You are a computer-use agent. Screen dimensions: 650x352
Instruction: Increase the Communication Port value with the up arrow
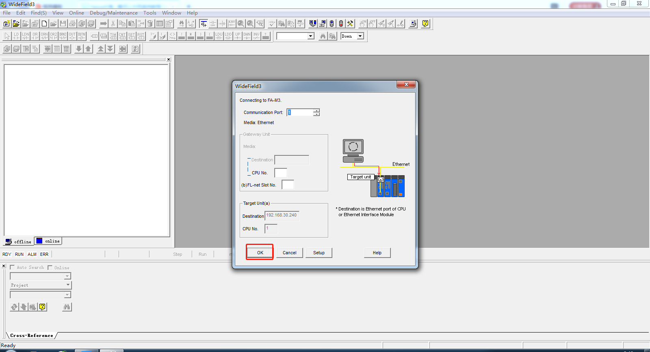pos(316,110)
